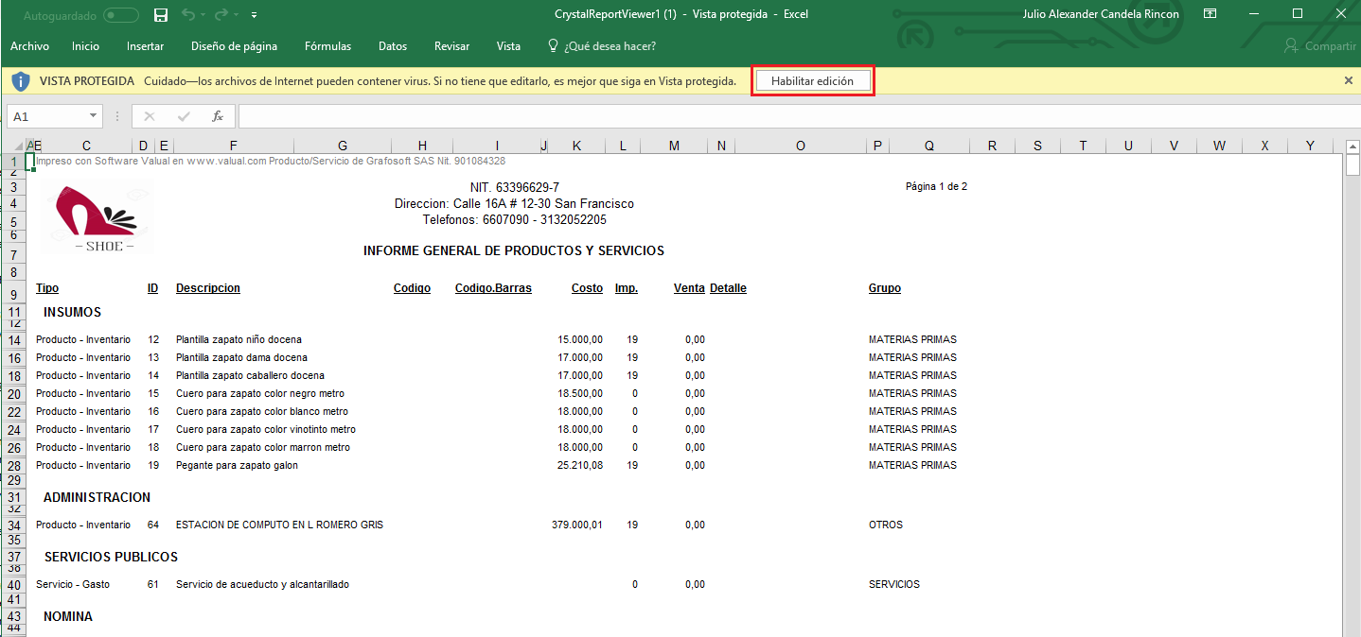
Task: Click the Undo arrow icon
Action: (x=188, y=15)
